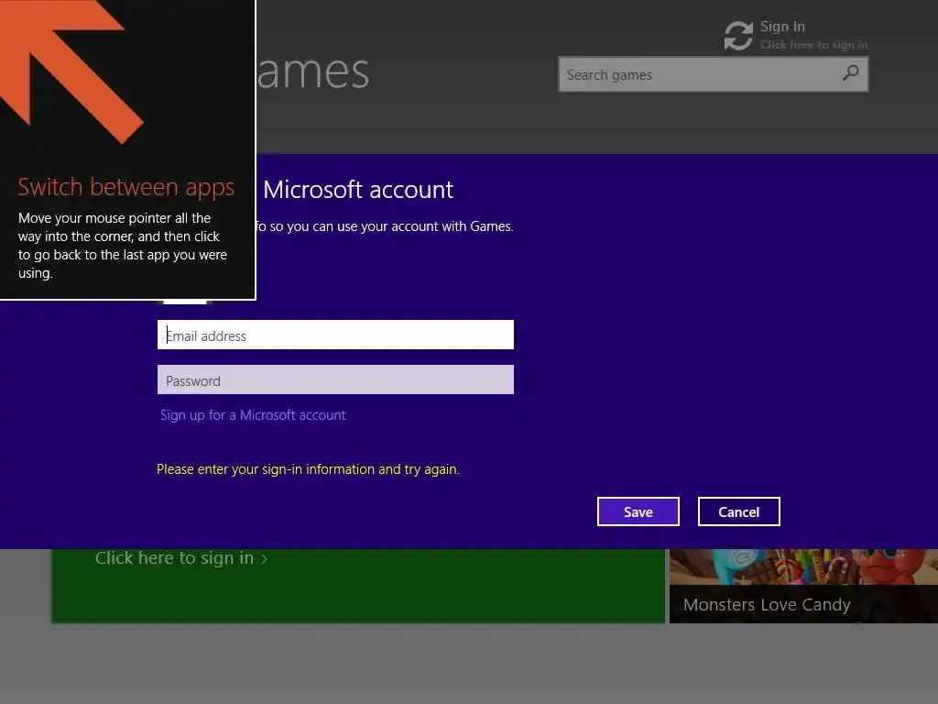Screen dimensions: 938x704
Task: Open the Monsters Love Candy game tile
Action: (x=803, y=586)
